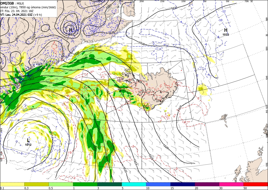This screenshot has width=268, height=190.
Task: Click the olive 0.3–0.5 legend swatch
Action: (x=36, y=184)
